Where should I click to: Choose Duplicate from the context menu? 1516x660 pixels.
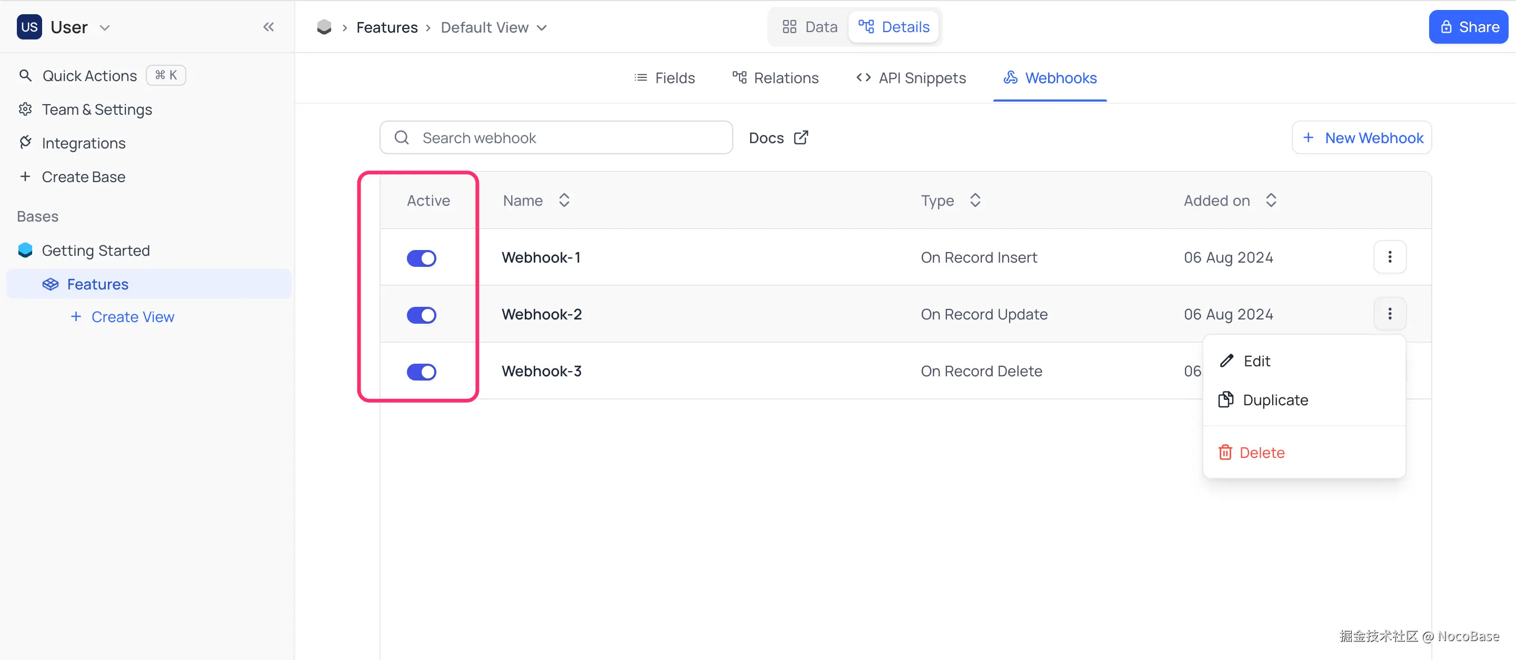click(1304, 400)
